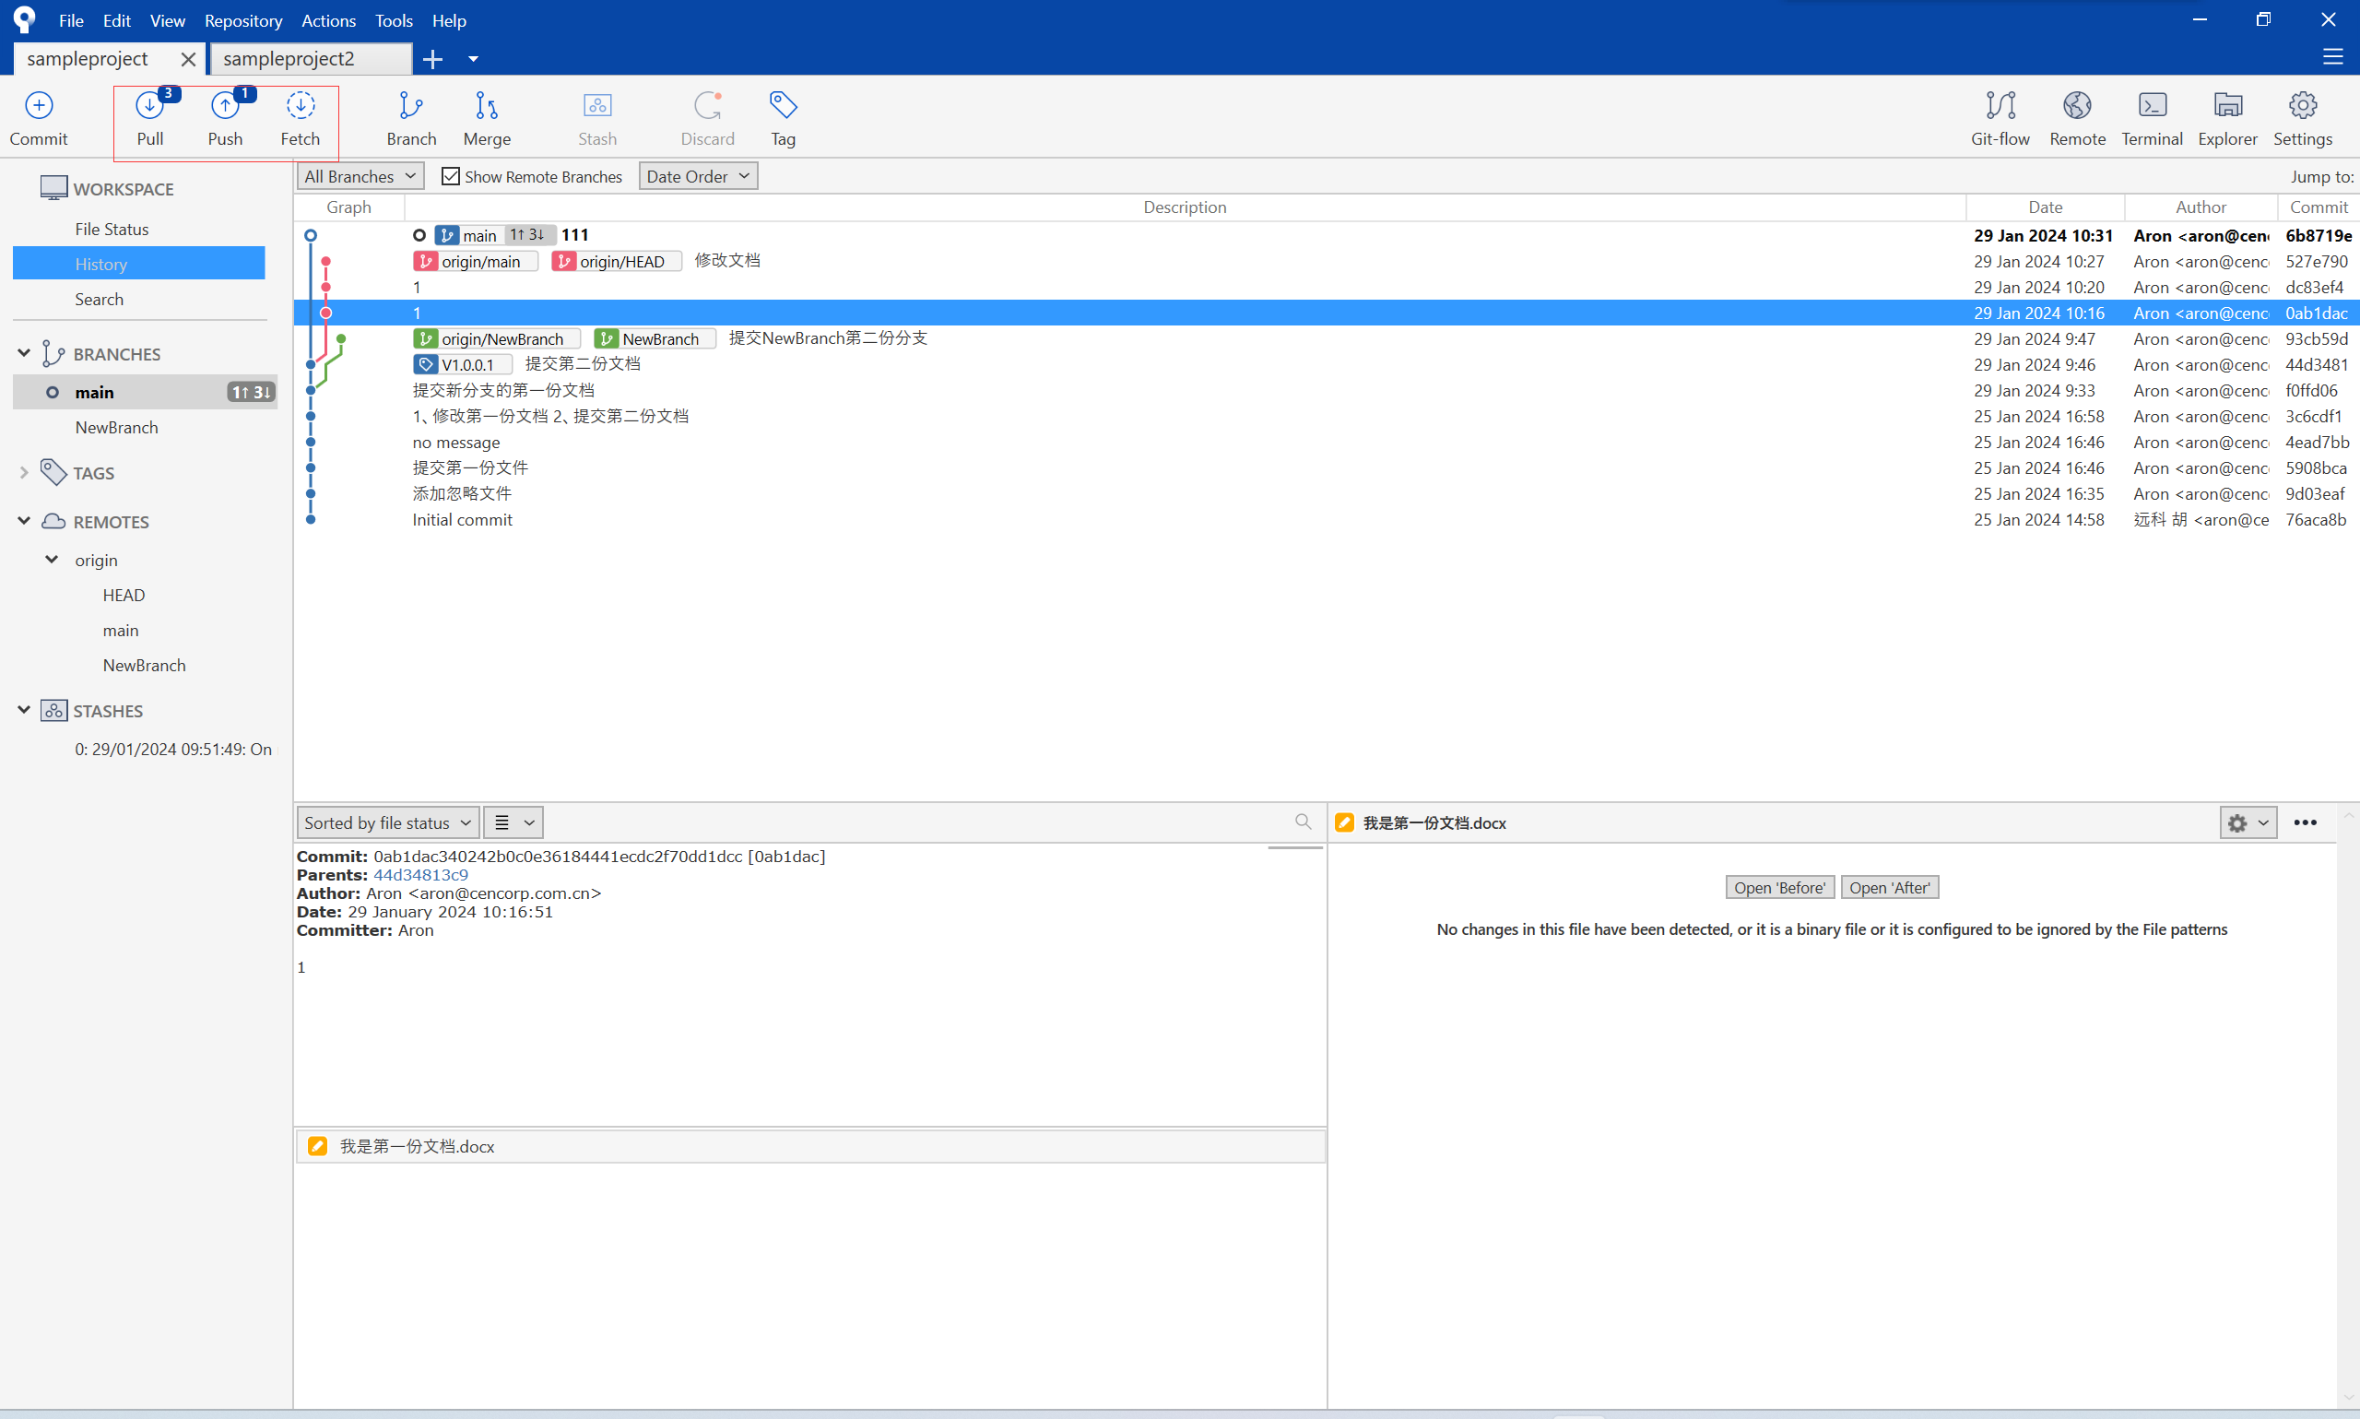The width and height of the screenshot is (2360, 1419).
Task: Open the All Branches dropdown
Action: click(360, 176)
